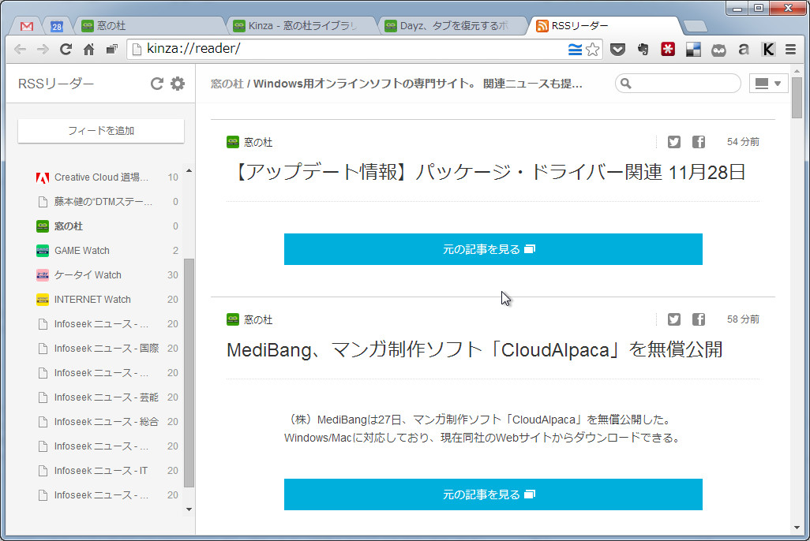Click inside the search box

(x=679, y=83)
